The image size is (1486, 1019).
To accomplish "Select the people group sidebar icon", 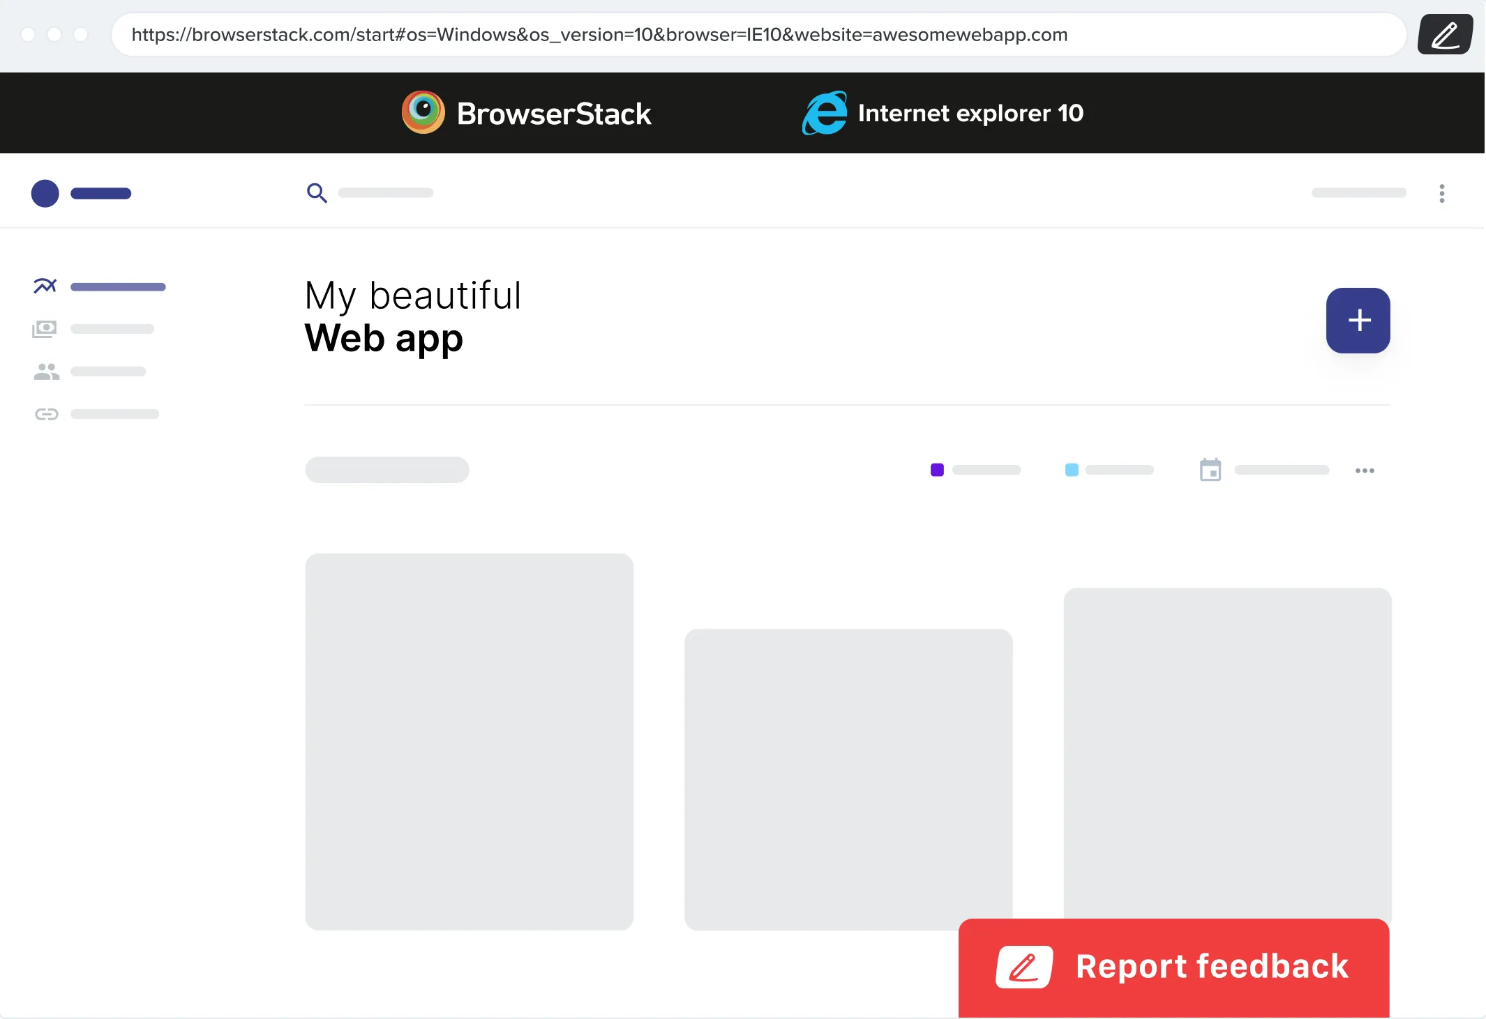I will (x=47, y=371).
